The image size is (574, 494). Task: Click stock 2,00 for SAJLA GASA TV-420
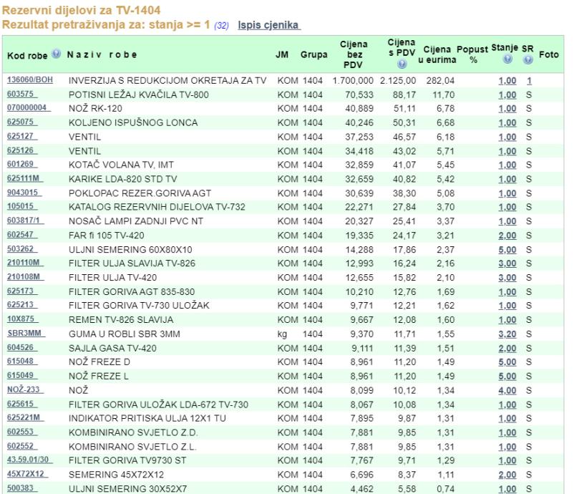[x=507, y=348]
